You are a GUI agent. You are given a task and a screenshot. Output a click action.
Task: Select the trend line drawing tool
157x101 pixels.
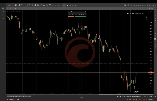155,18
